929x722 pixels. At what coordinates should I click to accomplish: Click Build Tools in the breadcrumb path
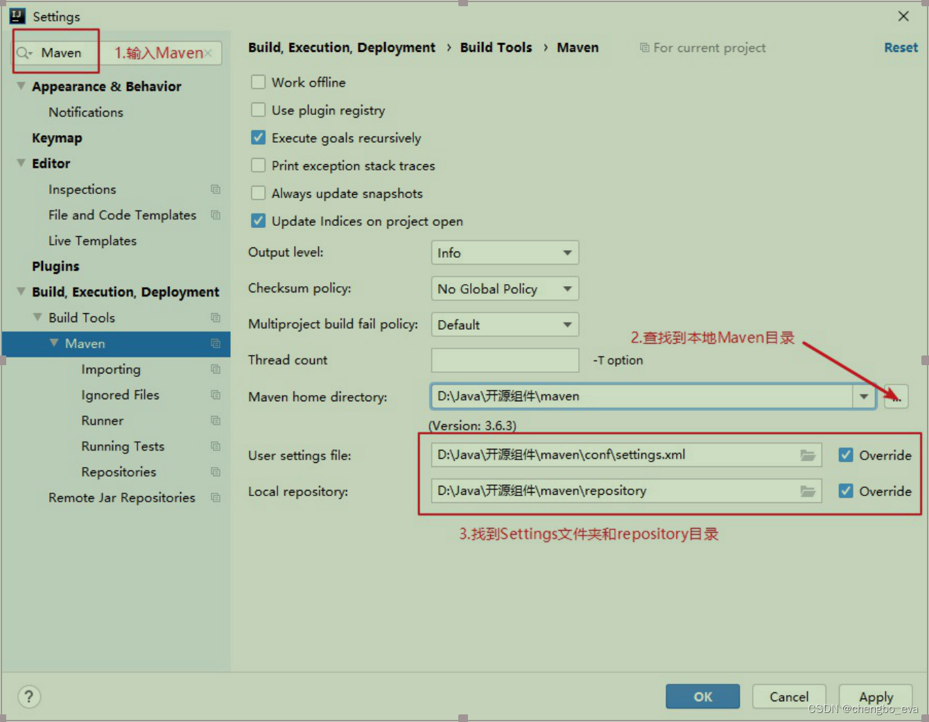(496, 48)
